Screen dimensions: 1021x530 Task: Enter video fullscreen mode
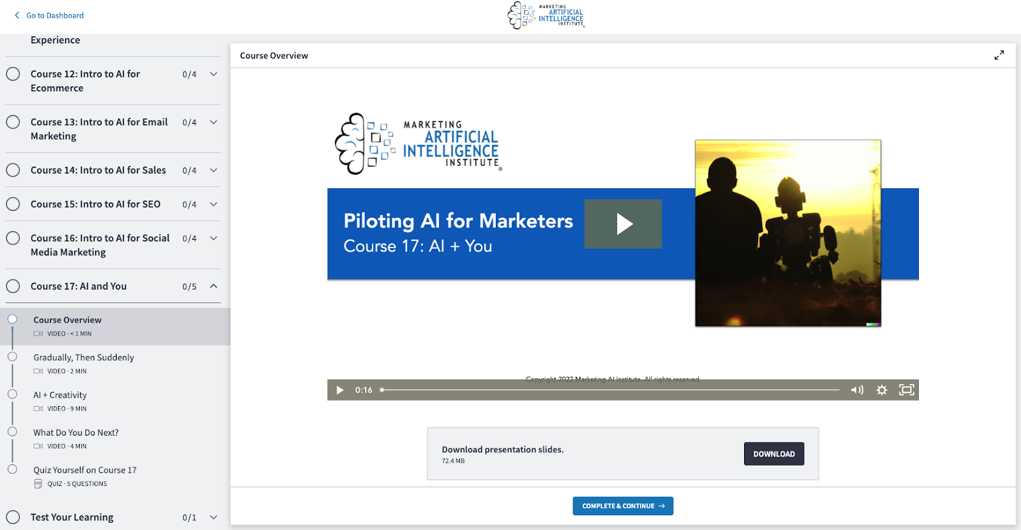[907, 390]
